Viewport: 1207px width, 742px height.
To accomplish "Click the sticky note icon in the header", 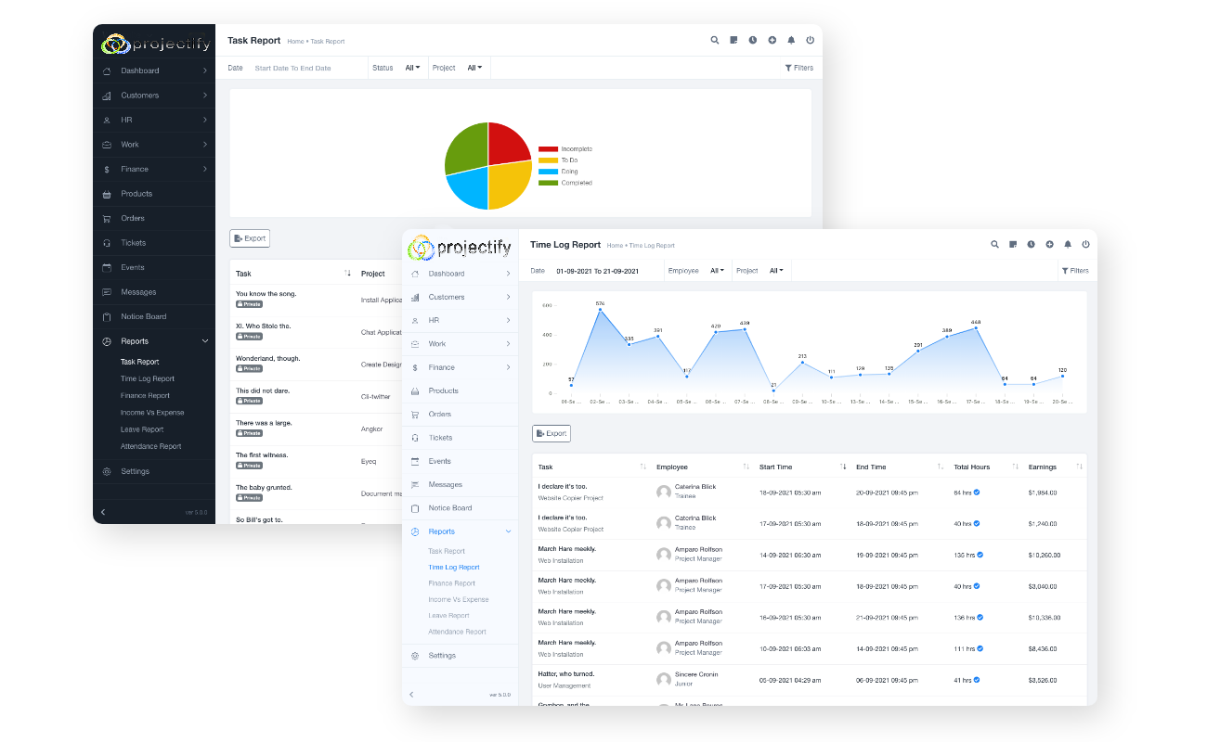I will (x=1013, y=244).
